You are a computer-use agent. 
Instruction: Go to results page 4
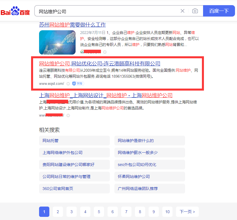point(85,212)
